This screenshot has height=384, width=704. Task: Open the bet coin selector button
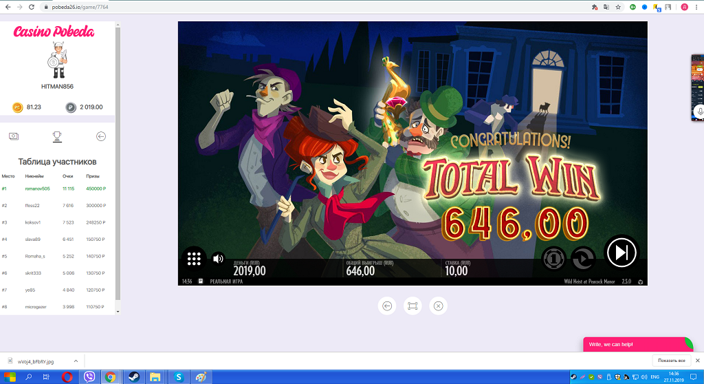[x=553, y=258]
